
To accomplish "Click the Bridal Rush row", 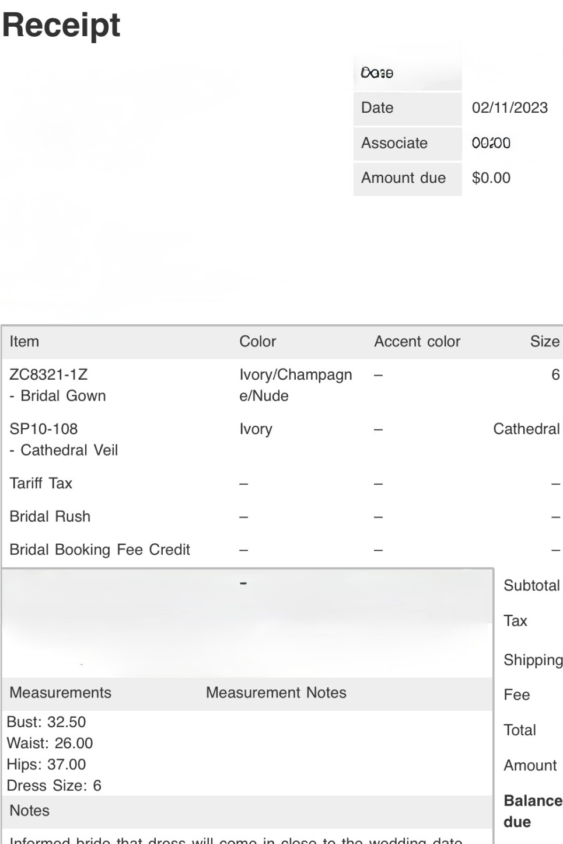I will (282, 517).
